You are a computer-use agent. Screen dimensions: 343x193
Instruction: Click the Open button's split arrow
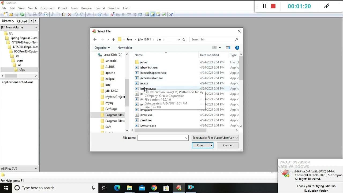pos(211,145)
